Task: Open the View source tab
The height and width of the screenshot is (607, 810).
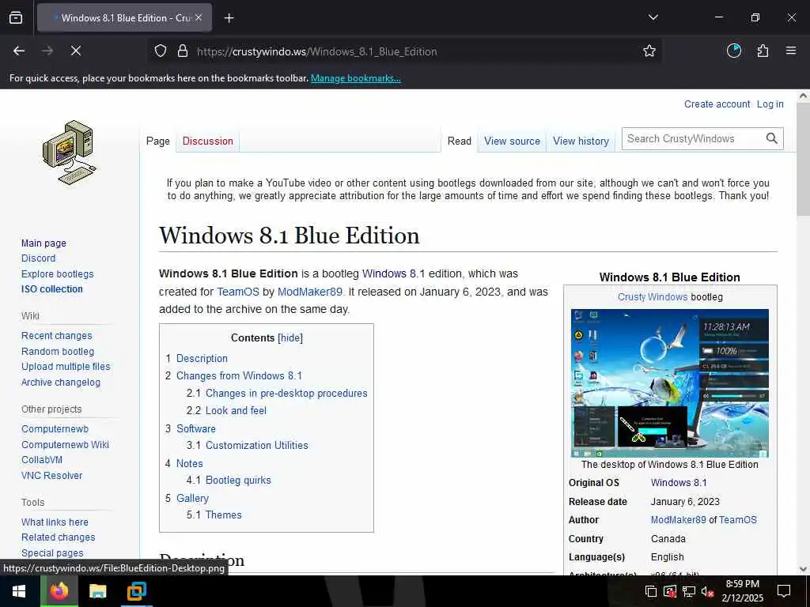Action: point(512,141)
